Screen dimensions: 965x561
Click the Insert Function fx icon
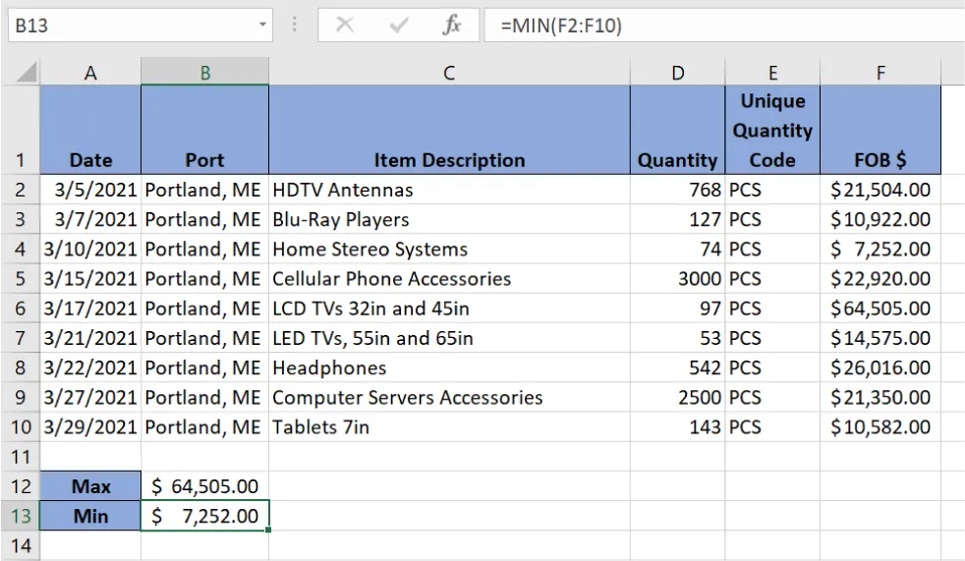[451, 27]
